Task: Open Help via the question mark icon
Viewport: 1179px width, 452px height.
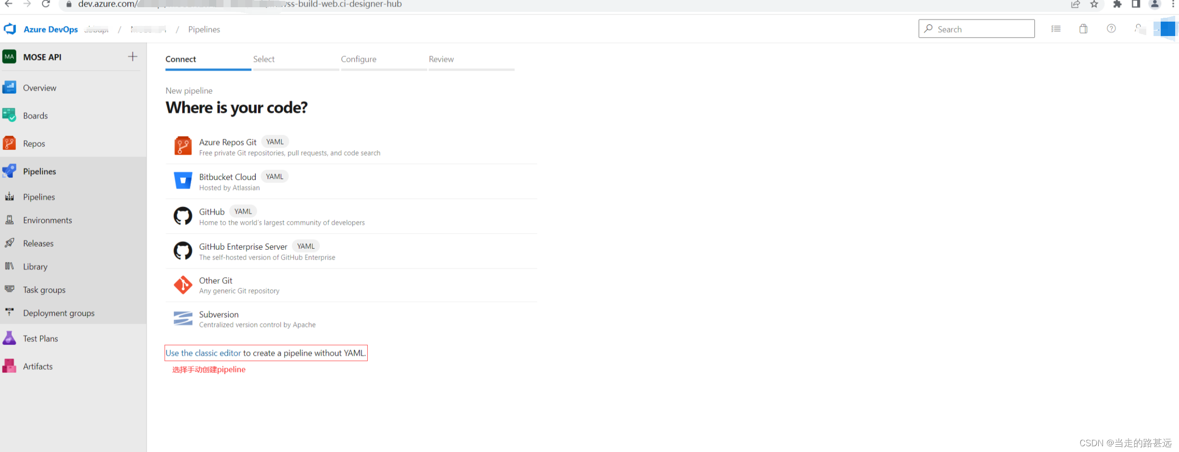Action: (1111, 28)
